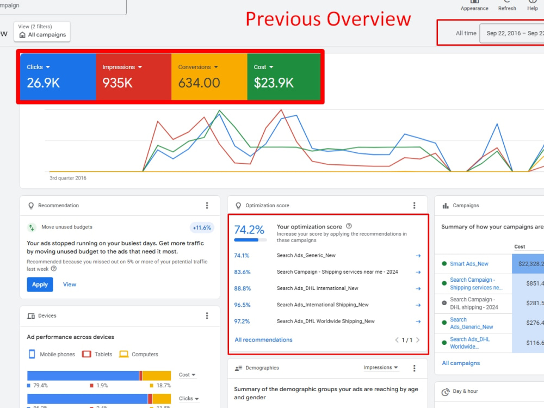Click the Demographics card icon
This screenshot has width=544, height=408.
[x=238, y=368]
